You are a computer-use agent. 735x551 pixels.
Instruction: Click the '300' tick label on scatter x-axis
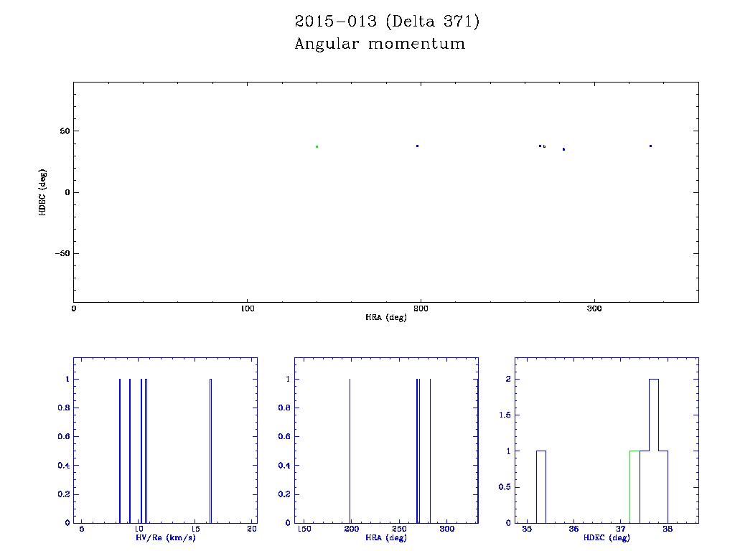click(x=594, y=309)
